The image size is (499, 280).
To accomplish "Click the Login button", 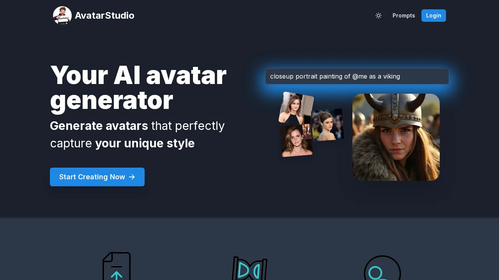I will [x=434, y=16].
